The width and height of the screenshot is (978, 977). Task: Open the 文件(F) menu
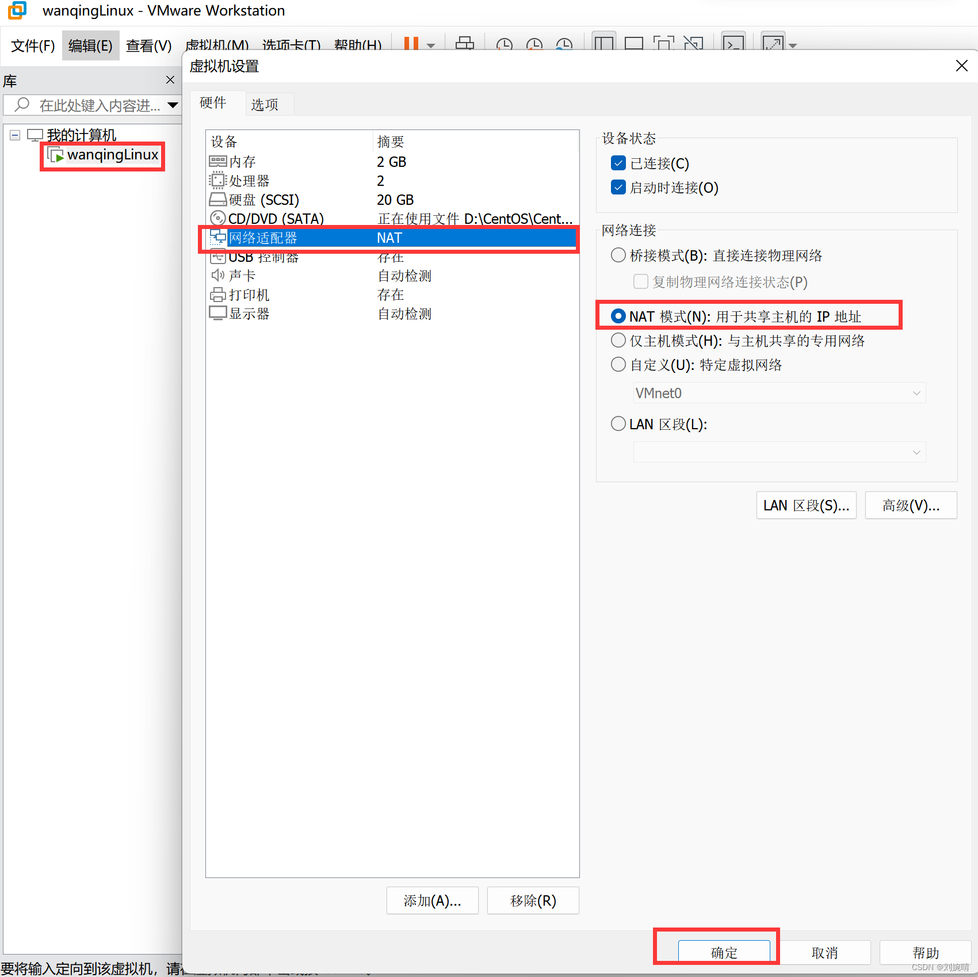point(33,45)
